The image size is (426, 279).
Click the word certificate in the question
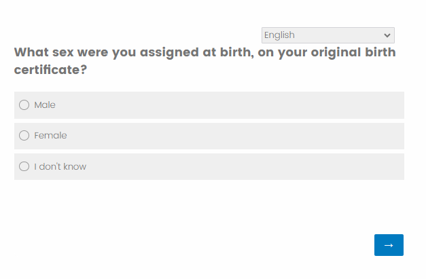point(46,69)
